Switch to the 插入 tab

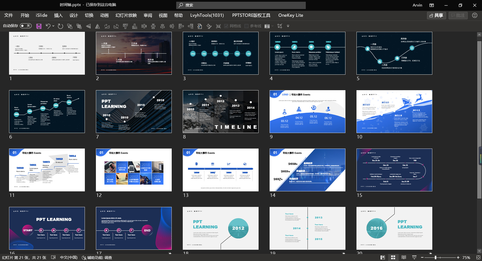pyautogui.click(x=58, y=15)
